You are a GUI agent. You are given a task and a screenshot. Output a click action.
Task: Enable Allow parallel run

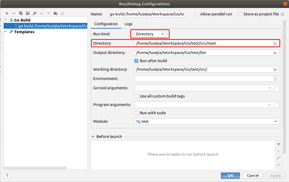click(197, 14)
